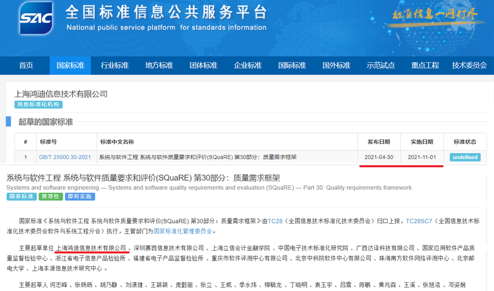Open the 国外标准 tab
Screen dimensions: 494x291
coord(336,66)
